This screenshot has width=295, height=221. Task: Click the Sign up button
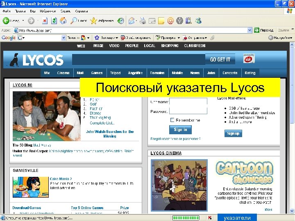click(x=233, y=133)
